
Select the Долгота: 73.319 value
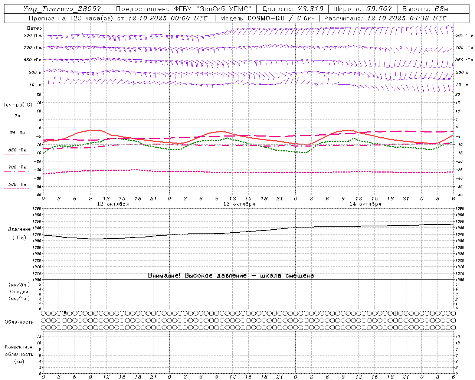coord(292,9)
